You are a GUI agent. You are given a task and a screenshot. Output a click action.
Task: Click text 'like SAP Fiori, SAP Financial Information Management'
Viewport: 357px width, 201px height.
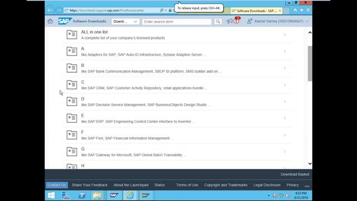[126, 138]
